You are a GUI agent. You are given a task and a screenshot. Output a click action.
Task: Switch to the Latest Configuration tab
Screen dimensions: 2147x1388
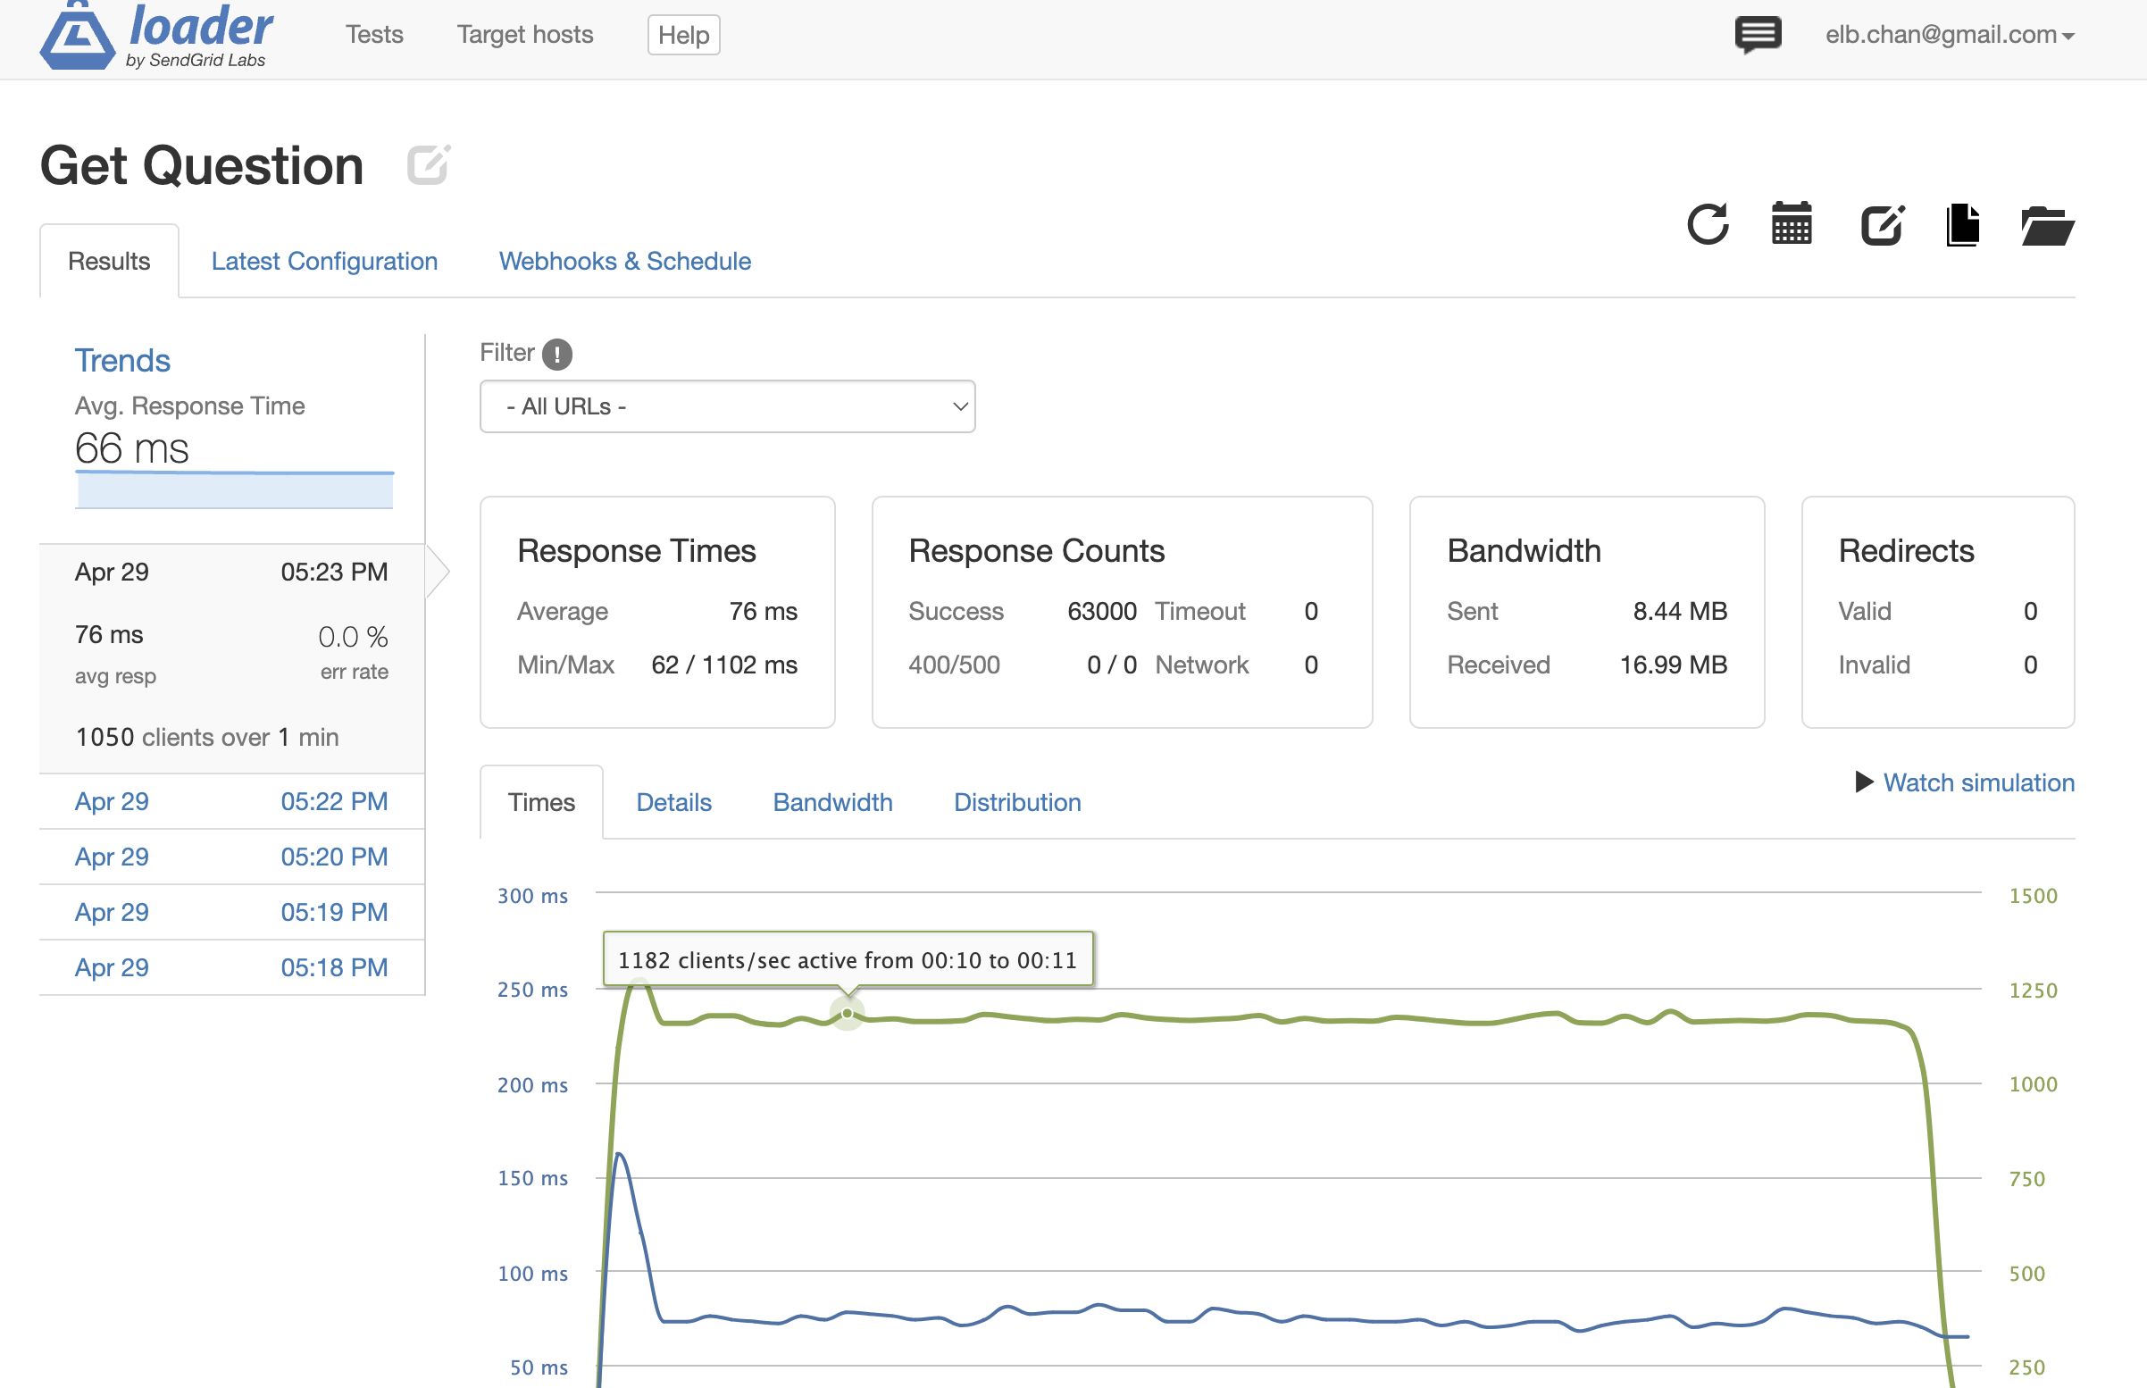[x=324, y=262]
